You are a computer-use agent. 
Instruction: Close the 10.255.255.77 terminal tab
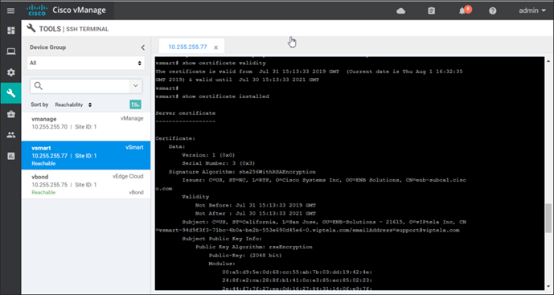pos(215,47)
